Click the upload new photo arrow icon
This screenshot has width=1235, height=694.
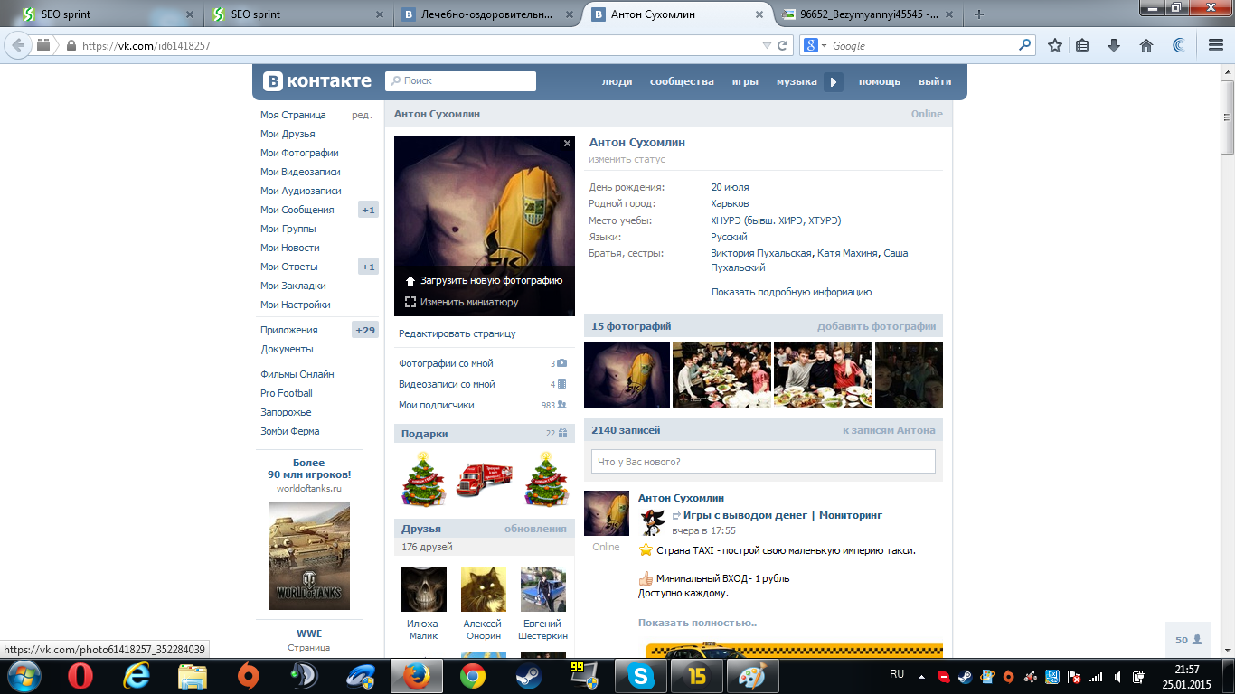pyautogui.click(x=410, y=281)
